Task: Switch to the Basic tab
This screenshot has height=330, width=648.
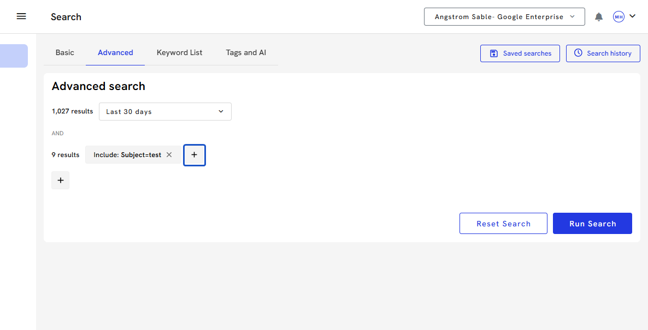Action: tap(65, 53)
